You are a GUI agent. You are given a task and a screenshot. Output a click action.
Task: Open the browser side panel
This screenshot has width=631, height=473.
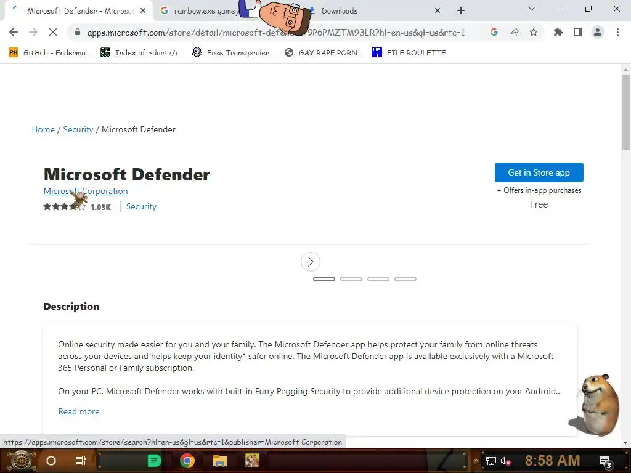578,32
